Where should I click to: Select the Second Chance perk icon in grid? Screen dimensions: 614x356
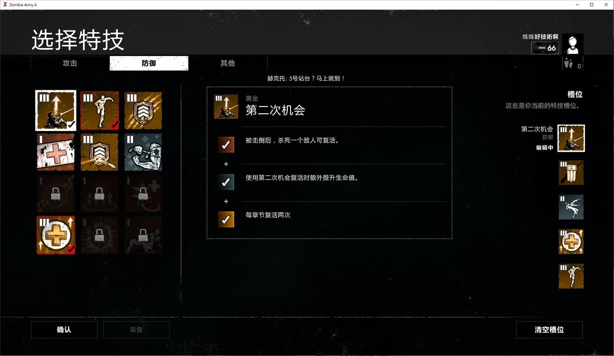pos(56,110)
